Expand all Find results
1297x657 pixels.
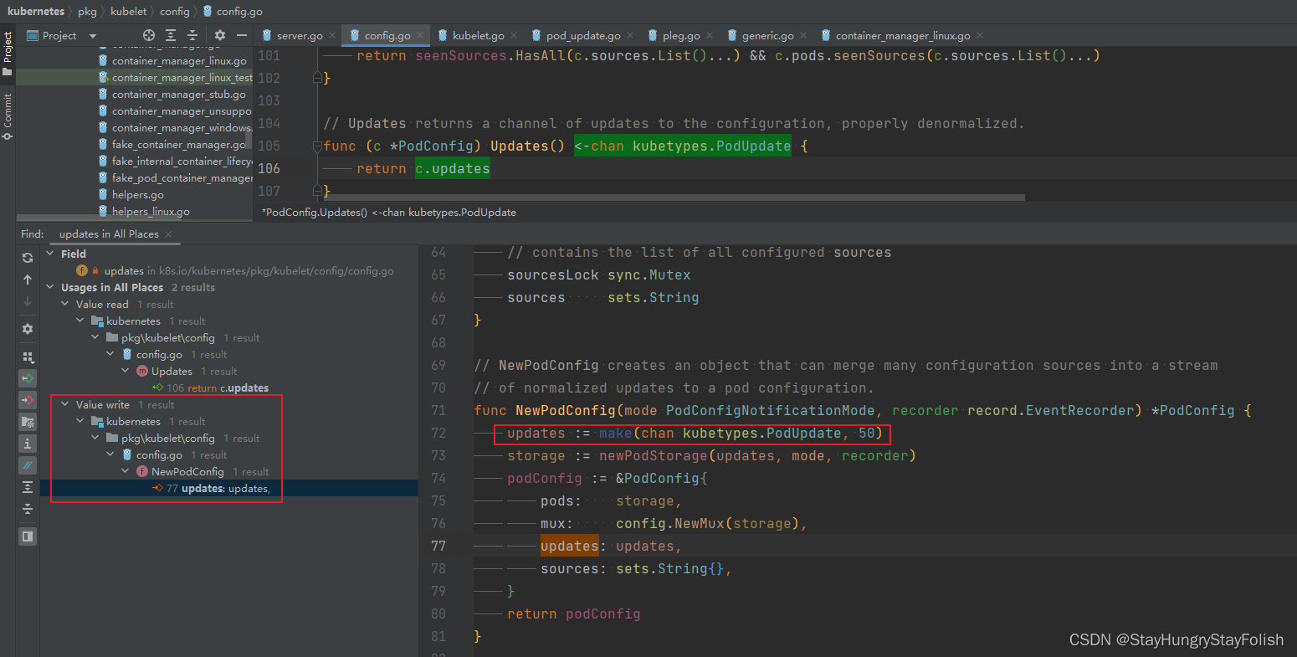28,487
